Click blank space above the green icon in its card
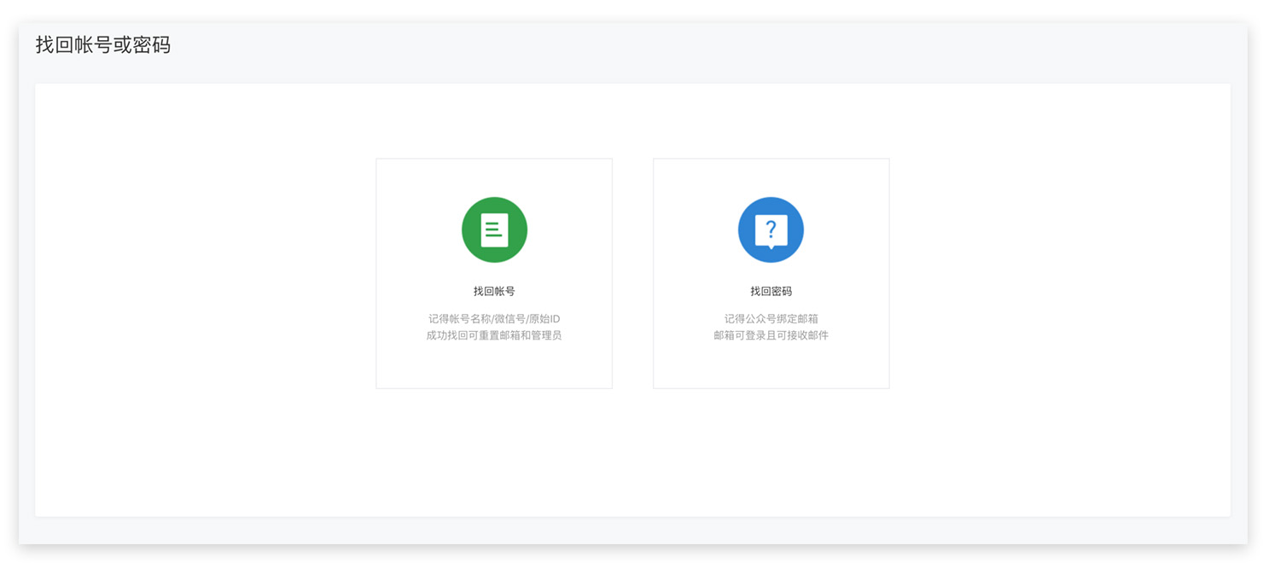The image size is (1263, 563). pyautogui.click(x=494, y=177)
